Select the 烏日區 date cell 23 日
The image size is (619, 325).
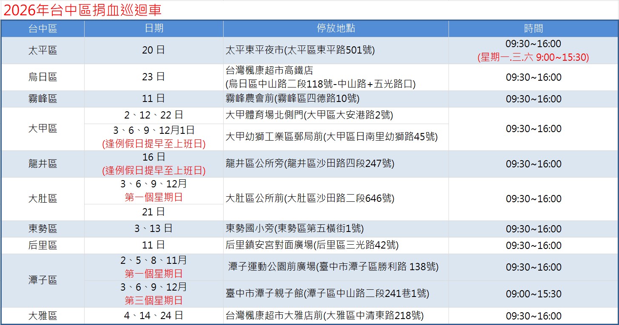click(153, 77)
